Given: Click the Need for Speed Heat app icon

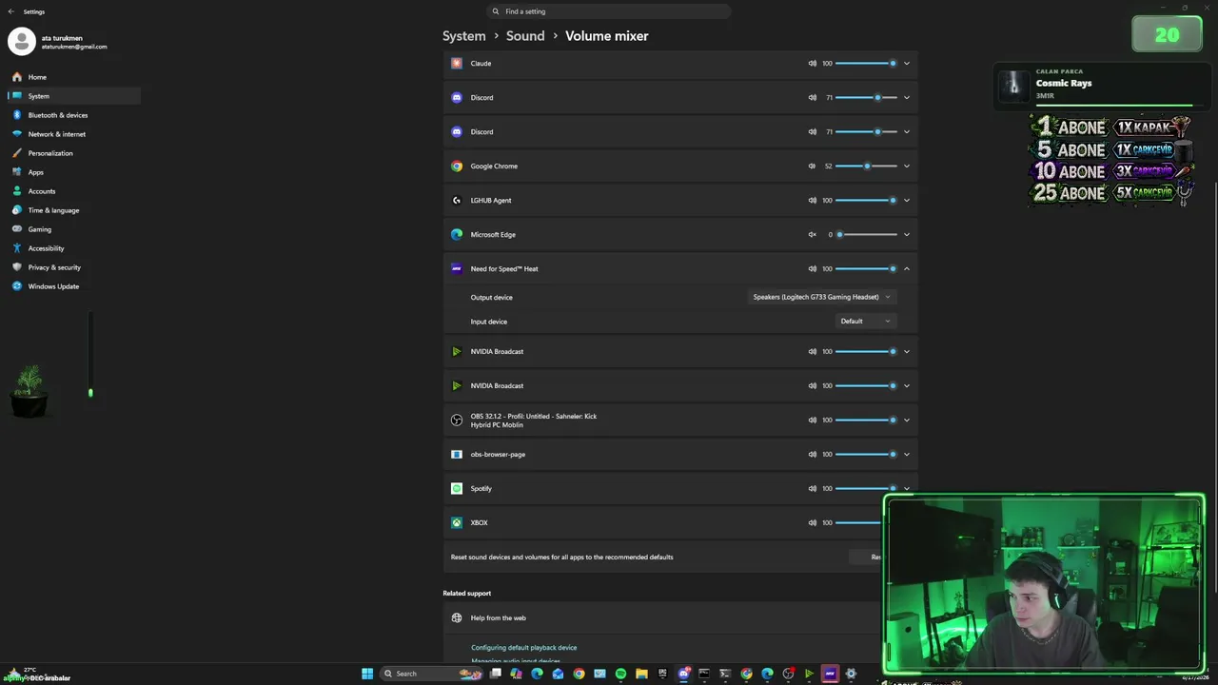Looking at the screenshot, I should [x=457, y=268].
